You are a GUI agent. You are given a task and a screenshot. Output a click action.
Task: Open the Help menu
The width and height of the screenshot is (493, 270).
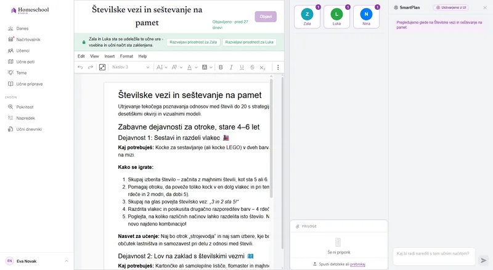[142, 56]
